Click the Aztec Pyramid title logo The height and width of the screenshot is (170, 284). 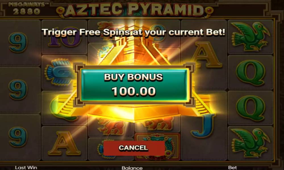point(134,10)
